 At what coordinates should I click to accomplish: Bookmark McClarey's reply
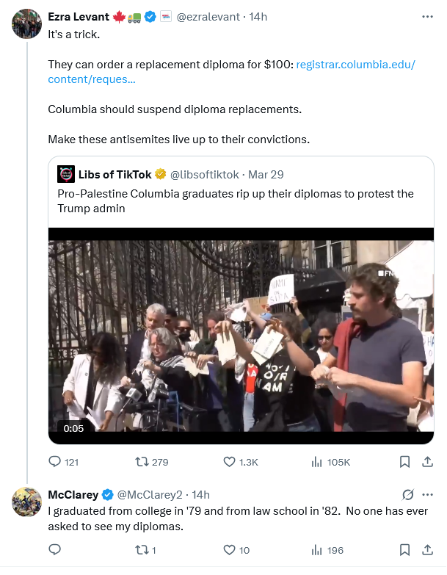pyautogui.click(x=404, y=549)
